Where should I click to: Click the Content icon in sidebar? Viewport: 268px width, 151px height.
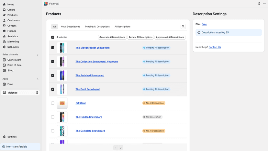click(4, 26)
